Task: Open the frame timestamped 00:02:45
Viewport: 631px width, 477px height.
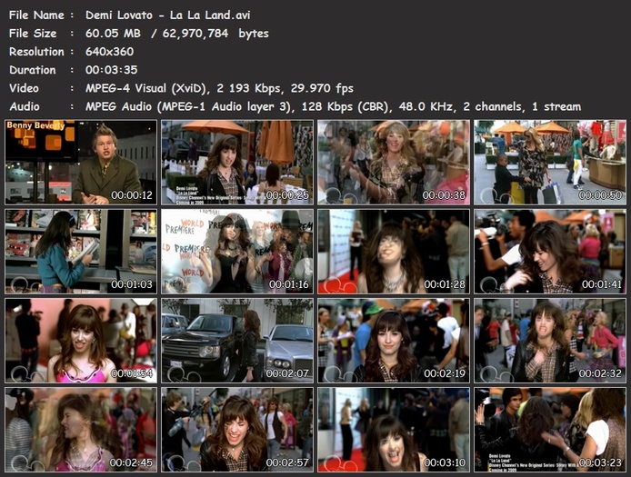Action: point(80,429)
